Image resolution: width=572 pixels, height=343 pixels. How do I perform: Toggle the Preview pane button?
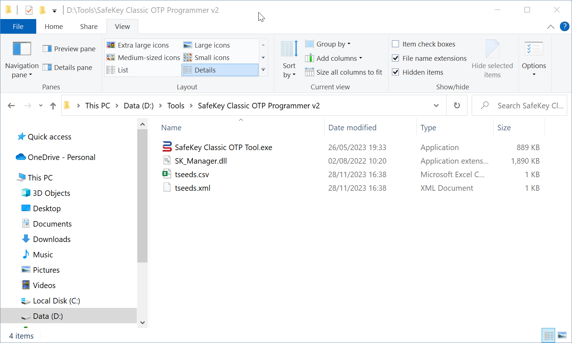point(69,49)
